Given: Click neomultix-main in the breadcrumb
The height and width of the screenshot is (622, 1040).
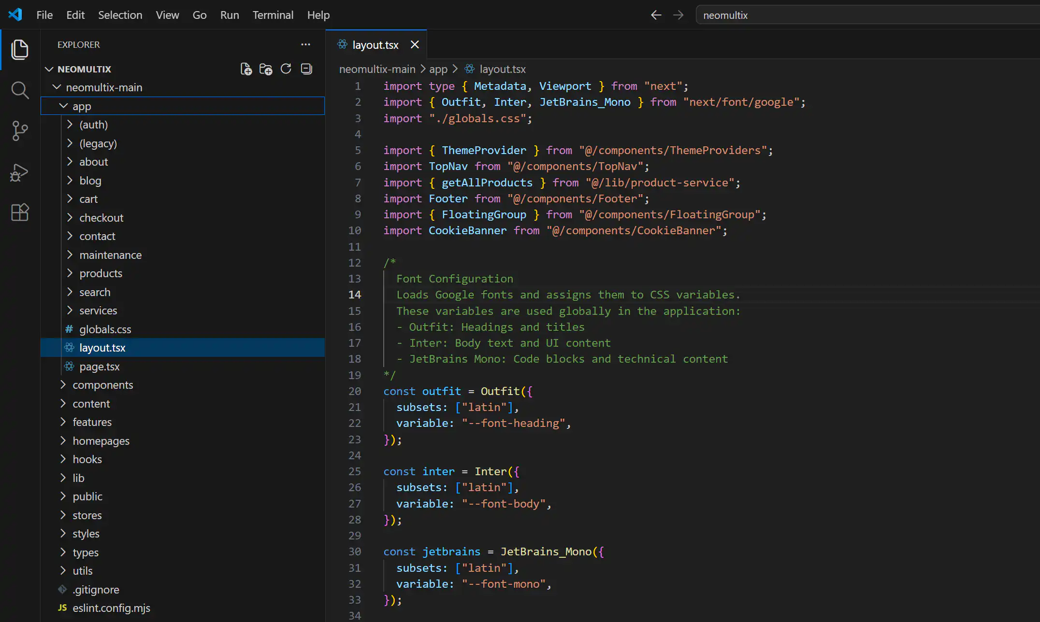Looking at the screenshot, I should (x=377, y=69).
